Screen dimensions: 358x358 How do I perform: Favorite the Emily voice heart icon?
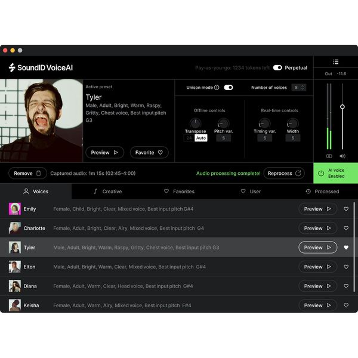346,209
